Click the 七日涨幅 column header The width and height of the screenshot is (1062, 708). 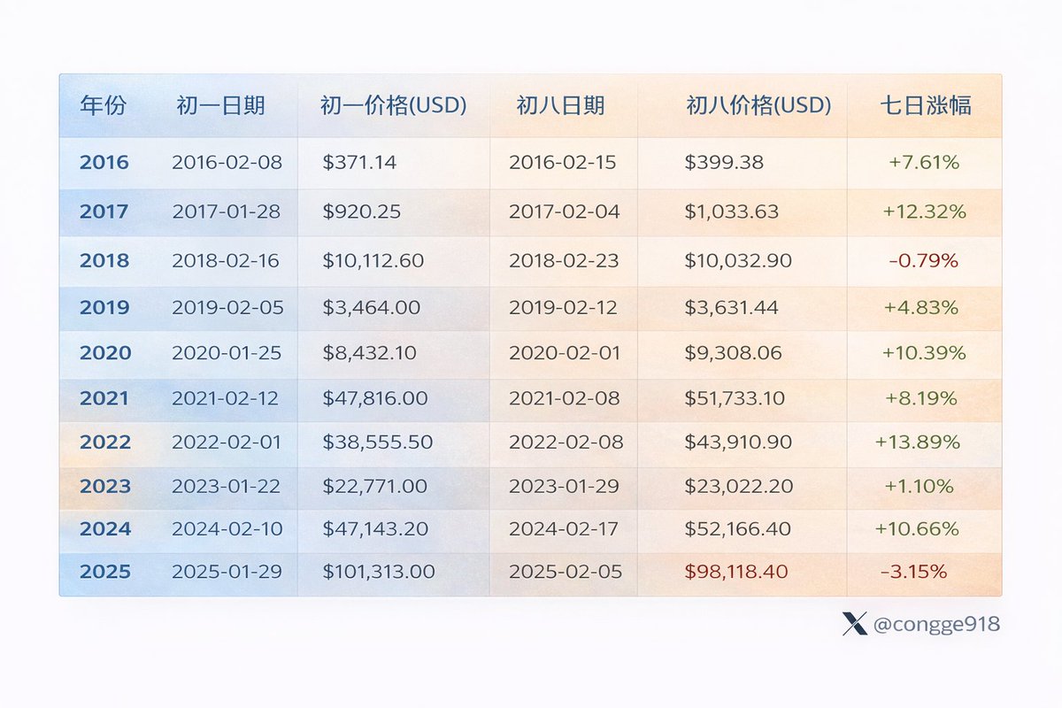[926, 106]
